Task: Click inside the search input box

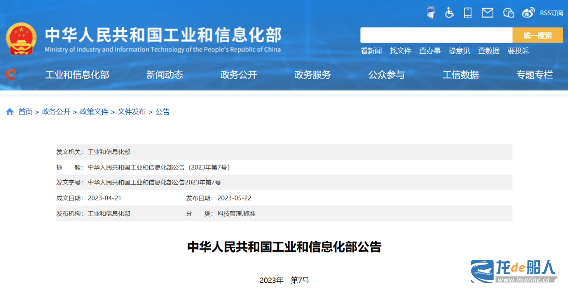Action: 436,35
